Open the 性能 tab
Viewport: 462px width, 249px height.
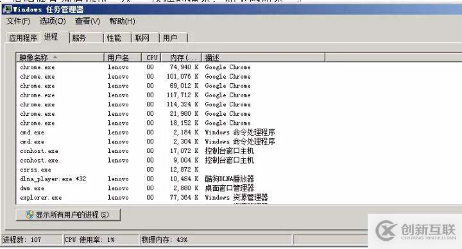(117, 38)
